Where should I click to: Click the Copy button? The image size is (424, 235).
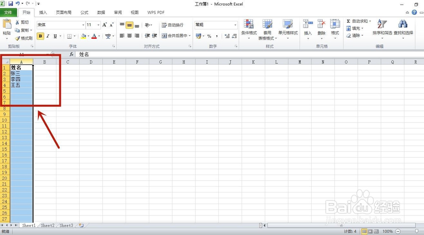22,30
